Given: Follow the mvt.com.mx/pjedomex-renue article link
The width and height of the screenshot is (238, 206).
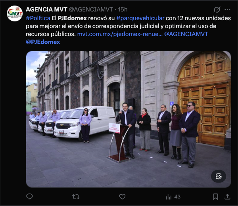Looking at the screenshot, I should click(120, 34).
